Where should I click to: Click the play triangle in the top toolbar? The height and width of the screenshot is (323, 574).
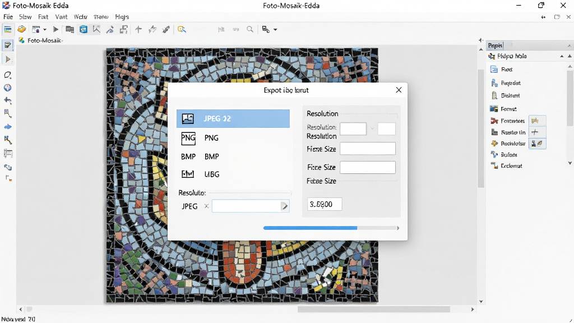(x=55, y=29)
